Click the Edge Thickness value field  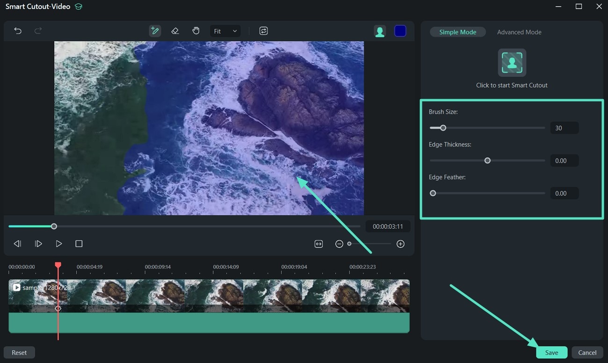click(565, 160)
